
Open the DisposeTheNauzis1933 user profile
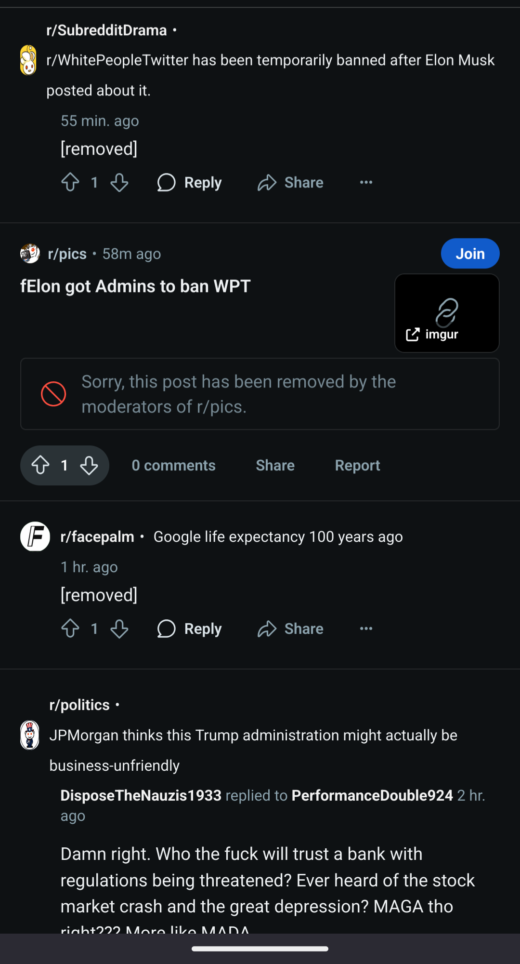[141, 795]
